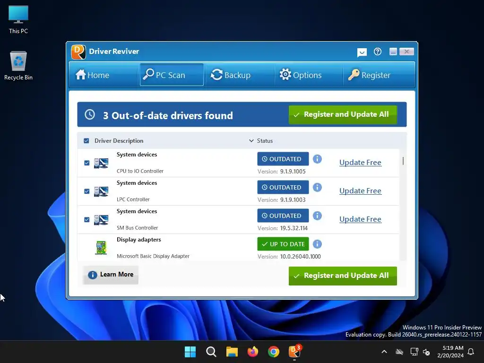Image resolution: width=484 pixels, height=363 pixels.
Task: Open the taskbar clock and date
Action: pyautogui.click(x=450, y=352)
